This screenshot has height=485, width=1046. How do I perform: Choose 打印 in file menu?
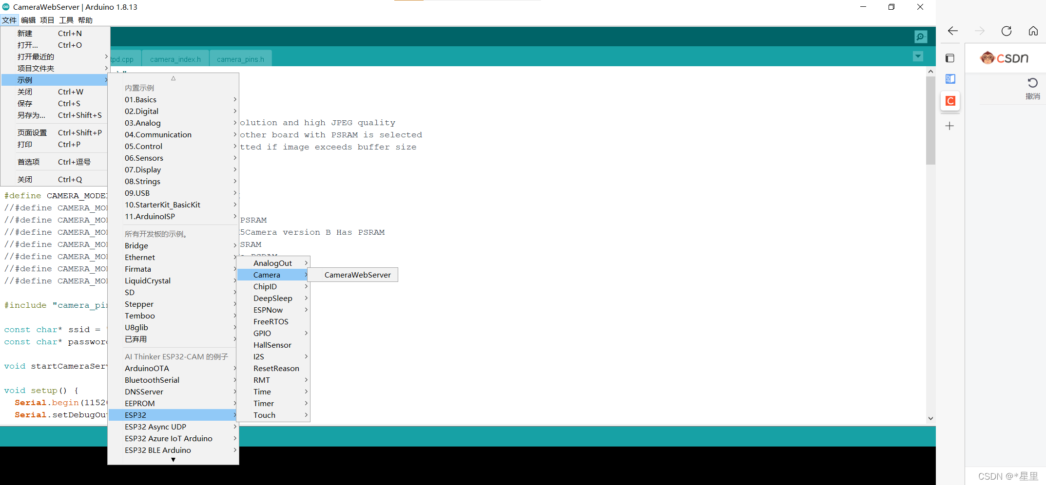click(x=55, y=144)
